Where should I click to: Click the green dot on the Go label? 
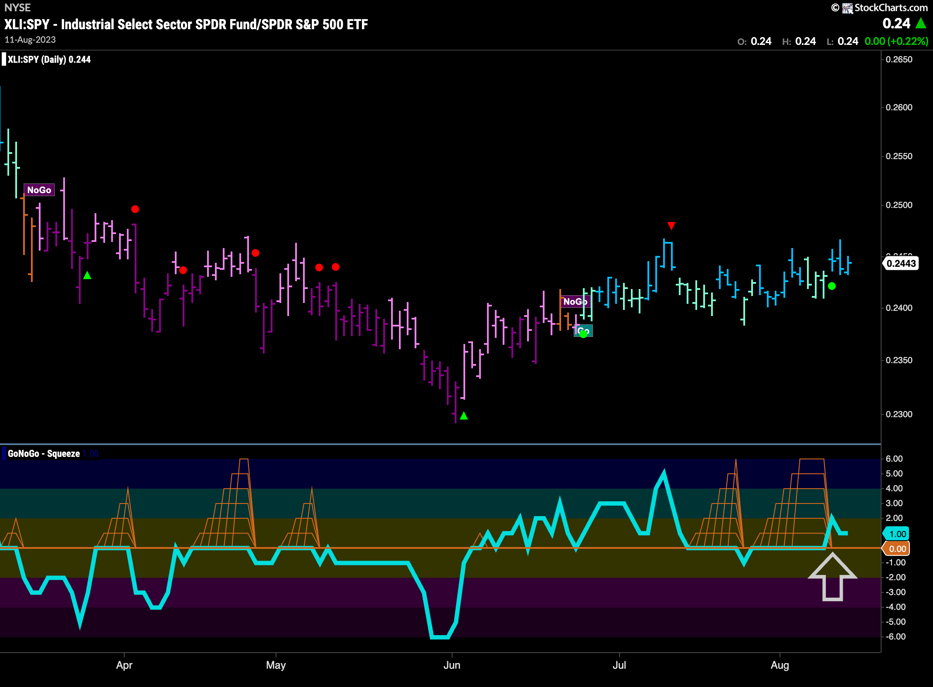point(583,334)
